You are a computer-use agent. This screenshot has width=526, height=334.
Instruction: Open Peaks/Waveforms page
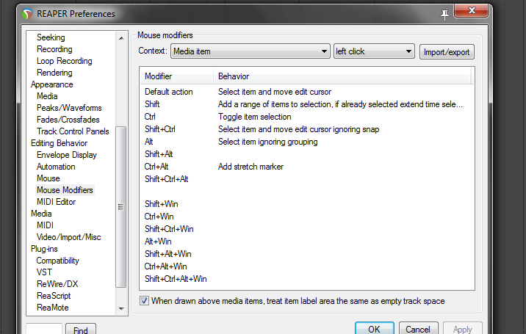pos(69,108)
